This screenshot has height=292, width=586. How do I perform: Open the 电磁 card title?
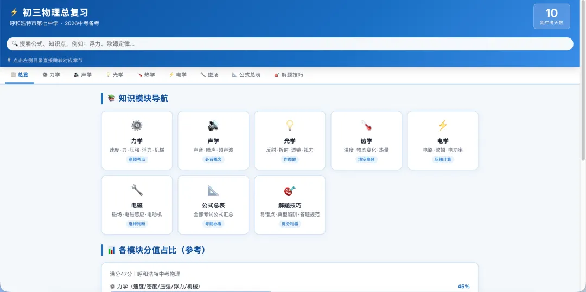coord(137,205)
